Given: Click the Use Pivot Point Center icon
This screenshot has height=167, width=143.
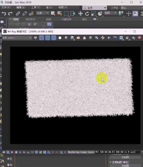Looking at the screenshot, I should 121,14.
